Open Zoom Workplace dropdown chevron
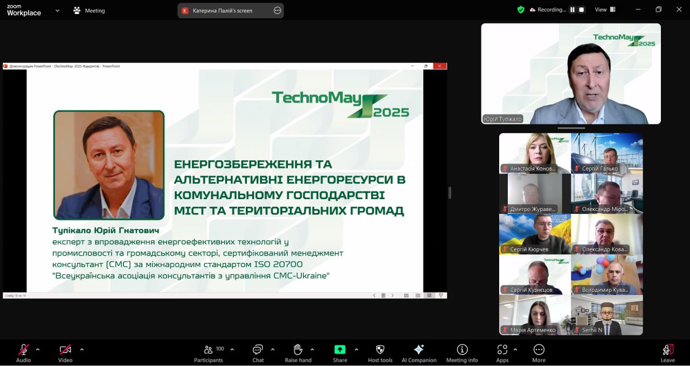Viewport: 690px width, 366px height. tap(58, 10)
